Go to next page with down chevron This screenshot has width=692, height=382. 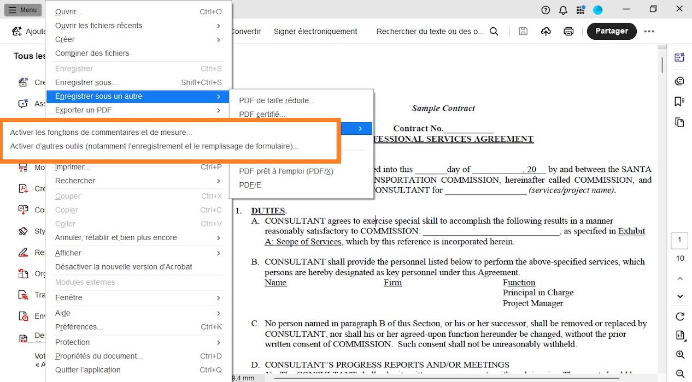pyautogui.click(x=679, y=296)
